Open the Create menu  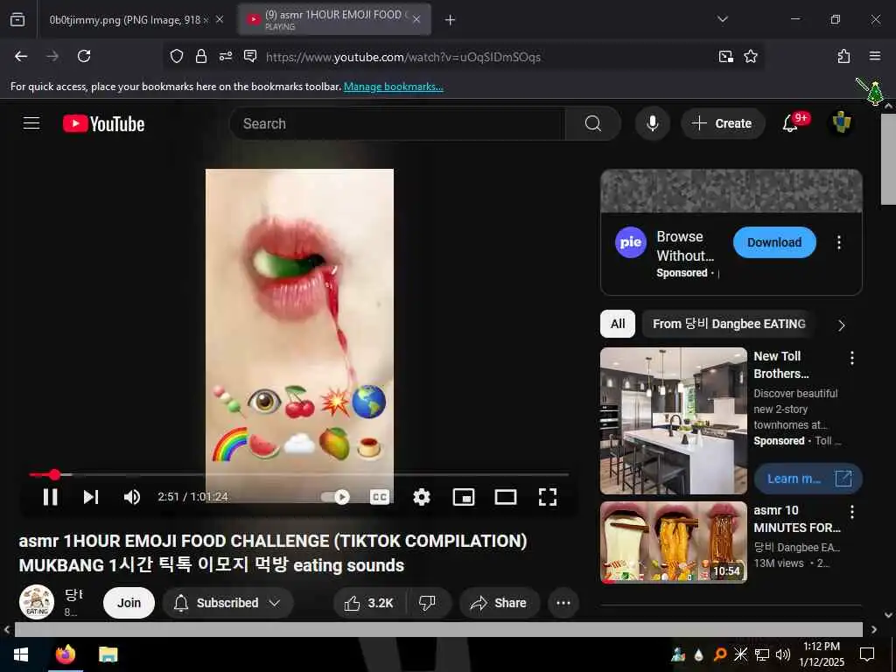(722, 123)
